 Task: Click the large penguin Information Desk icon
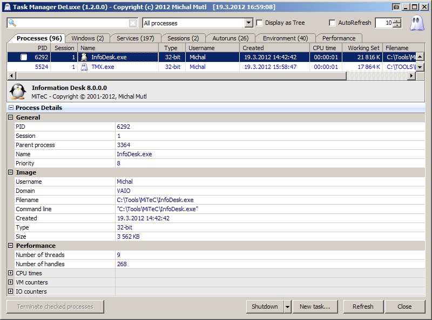point(18,92)
